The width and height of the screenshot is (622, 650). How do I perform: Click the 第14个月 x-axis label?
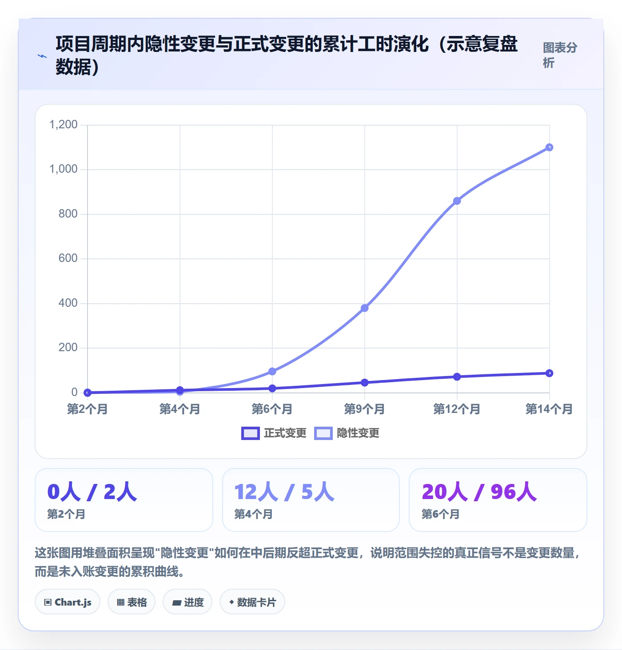pos(549,409)
